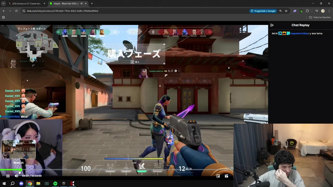Open the Todos los favoritos folder

pos(320,17)
